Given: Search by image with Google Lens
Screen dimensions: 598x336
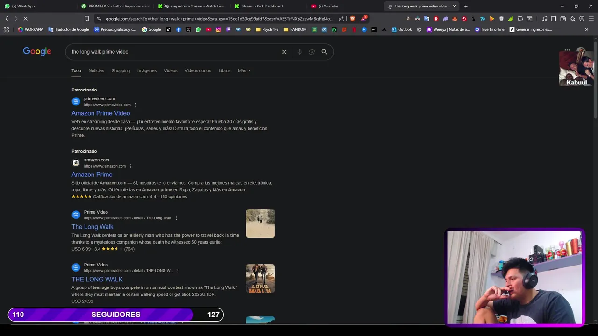Looking at the screenshot, I should tap(312, 52).
